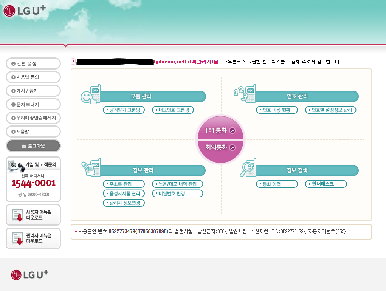Click the 그룹 관리 smiley phone icon

91,94
